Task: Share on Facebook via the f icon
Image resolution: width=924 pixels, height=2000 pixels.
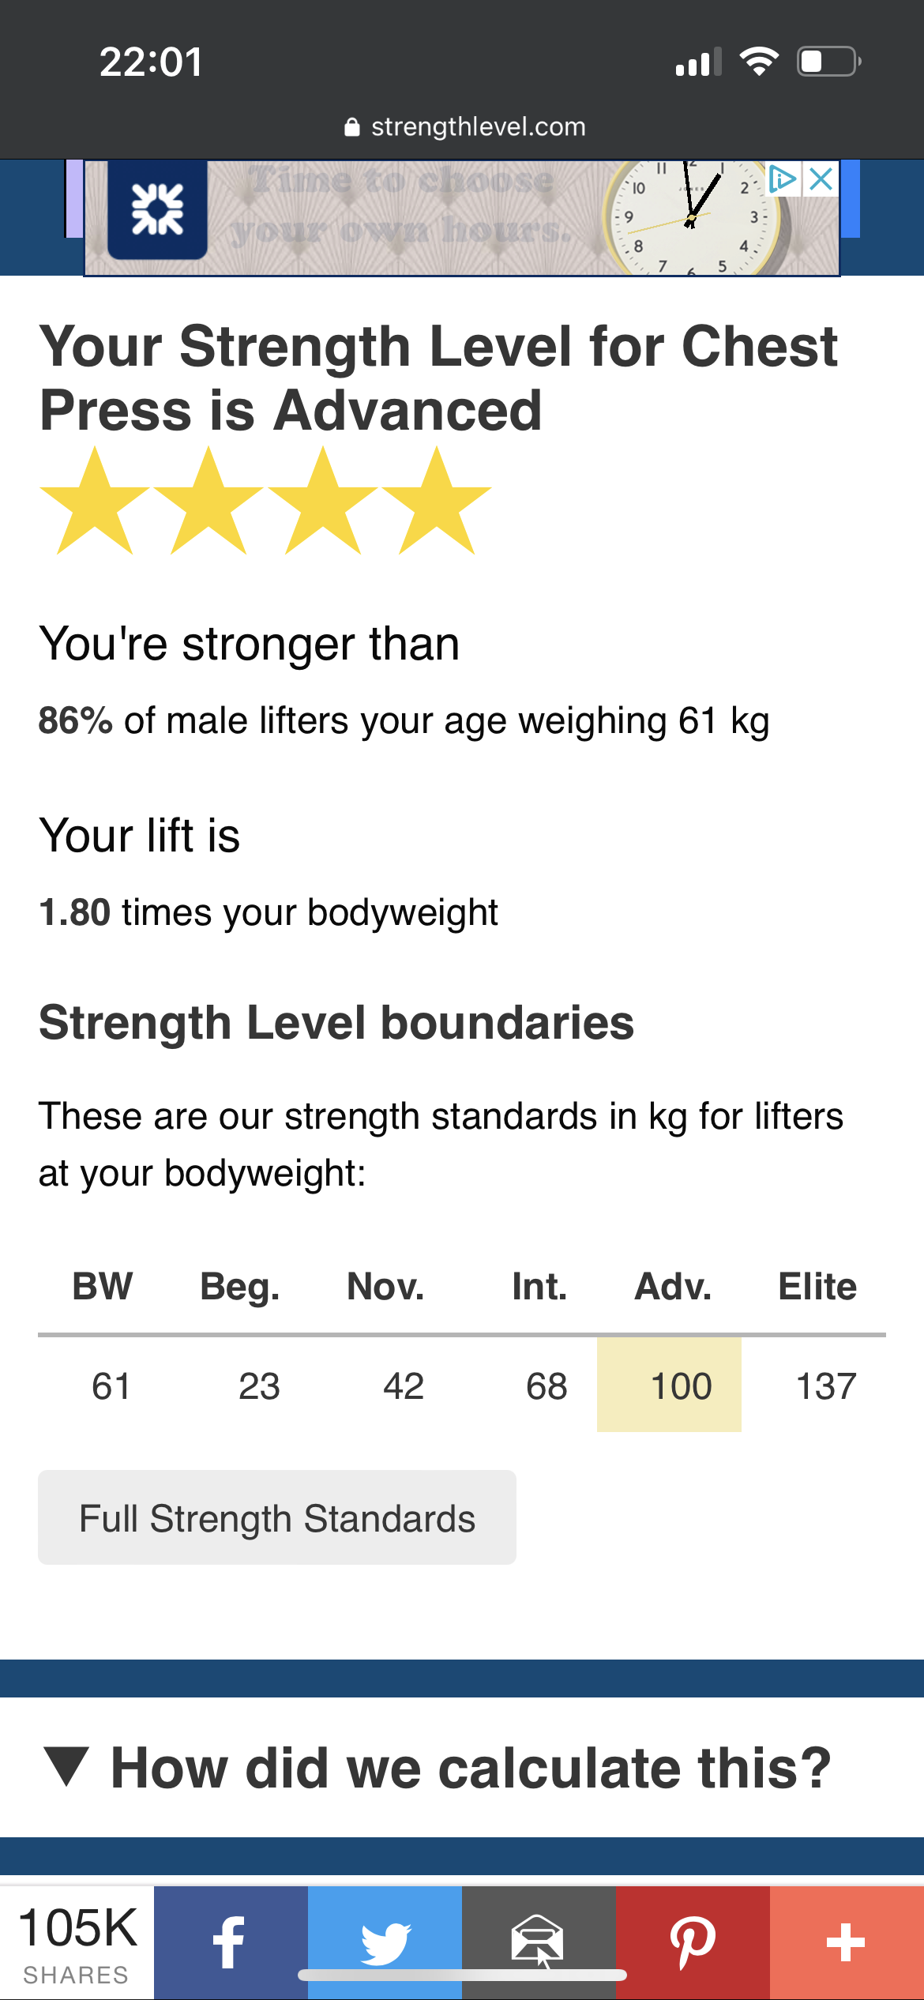Action: [x=231, y=1942]
